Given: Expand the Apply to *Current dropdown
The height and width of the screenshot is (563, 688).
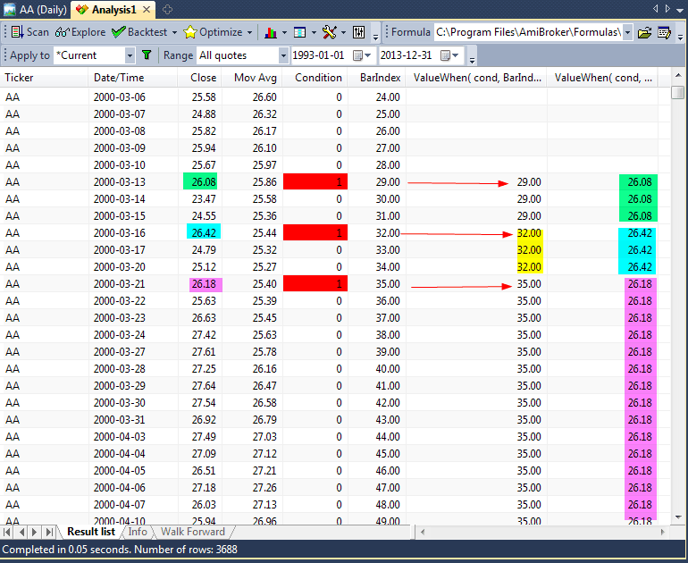Looking at the screenshot, I should pos(130,55).
